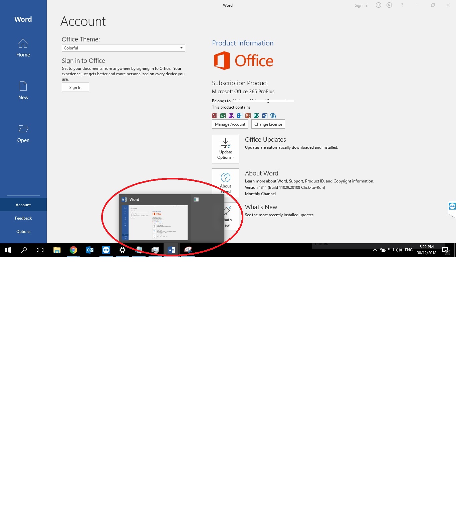Click the Sign in link in title bar
This screenshot has height=512, width=456.
[361, 5]
